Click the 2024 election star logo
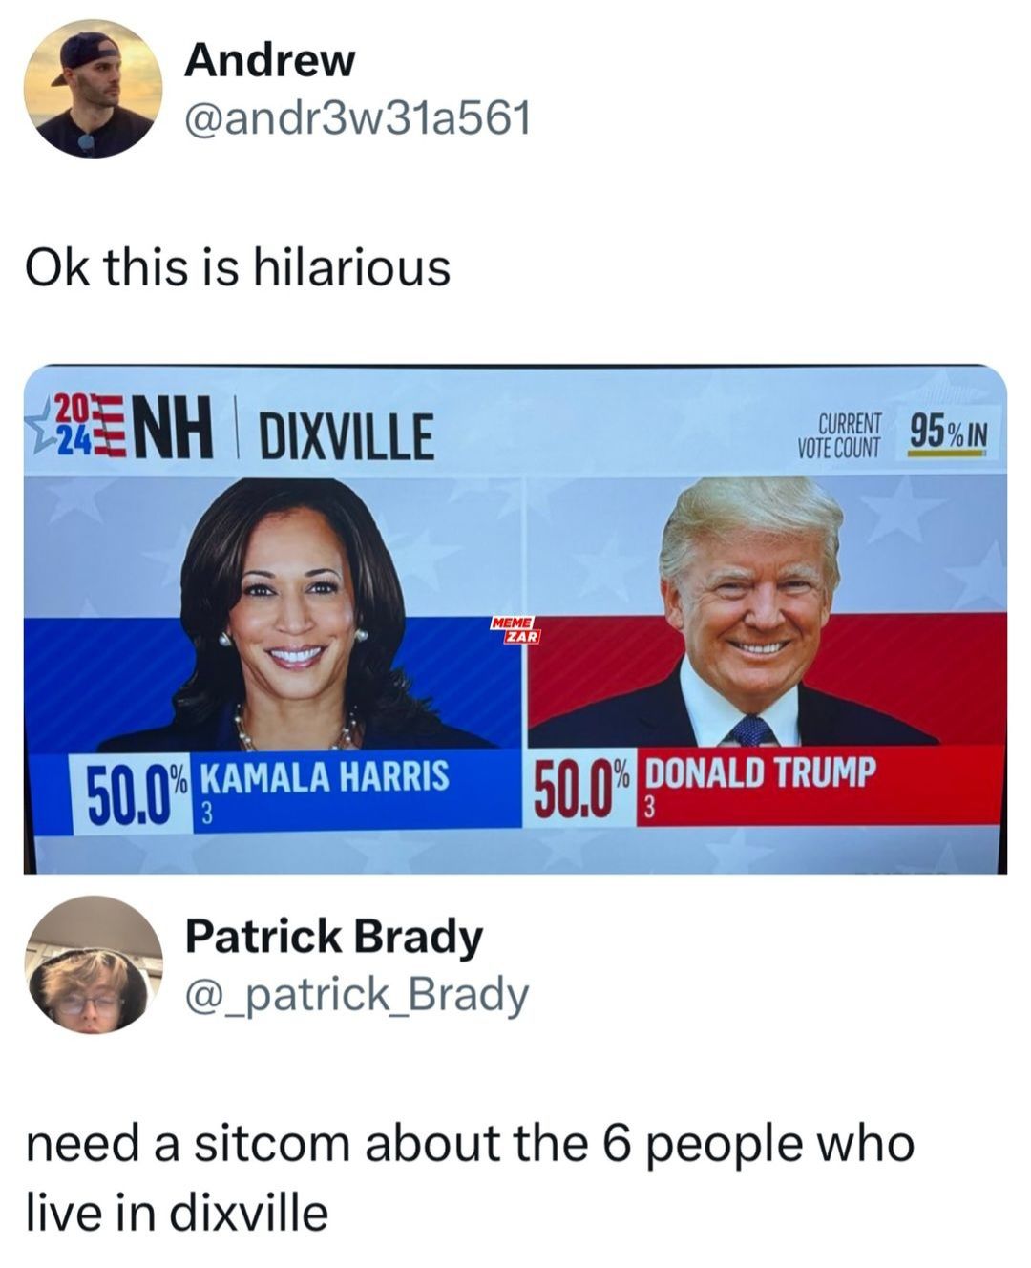This screenshot has height=1268, width=1031. 77,425
